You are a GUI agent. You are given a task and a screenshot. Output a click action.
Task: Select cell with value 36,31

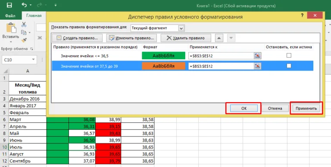point(82,126)
